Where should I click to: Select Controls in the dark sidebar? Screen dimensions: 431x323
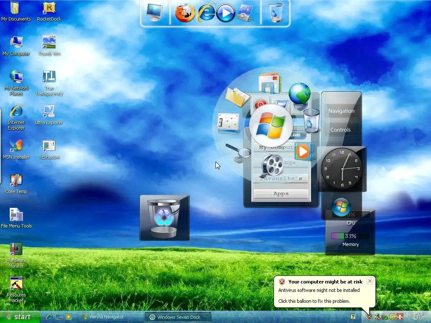coord(340,130)
